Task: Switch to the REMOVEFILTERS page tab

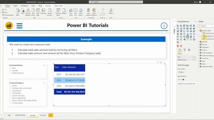Action: [20, 115]
